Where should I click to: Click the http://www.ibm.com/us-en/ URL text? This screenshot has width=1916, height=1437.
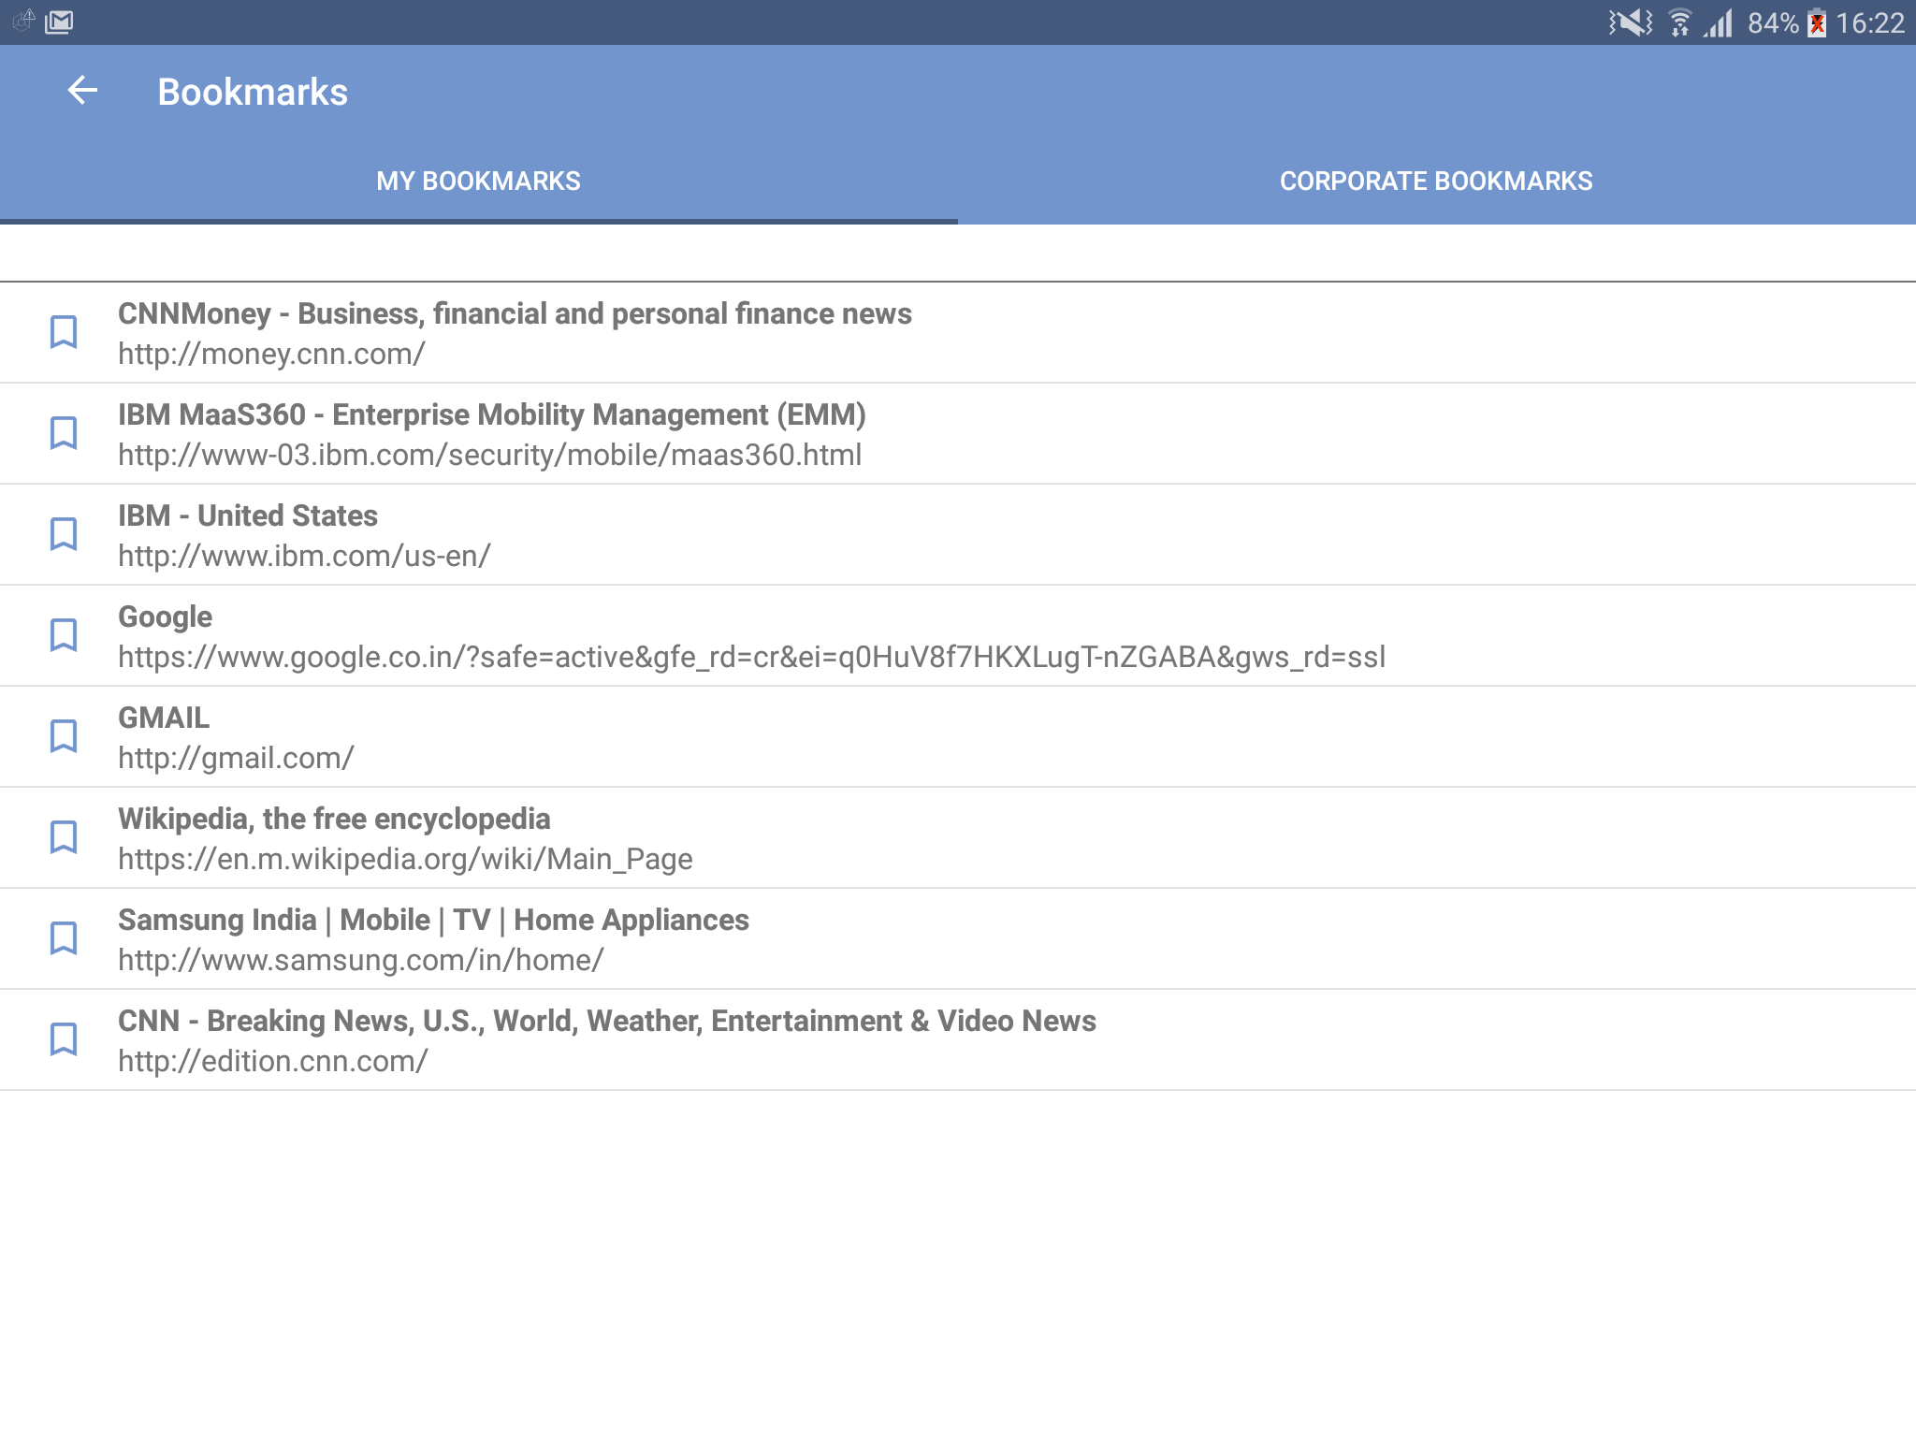(x=304, y=557)
